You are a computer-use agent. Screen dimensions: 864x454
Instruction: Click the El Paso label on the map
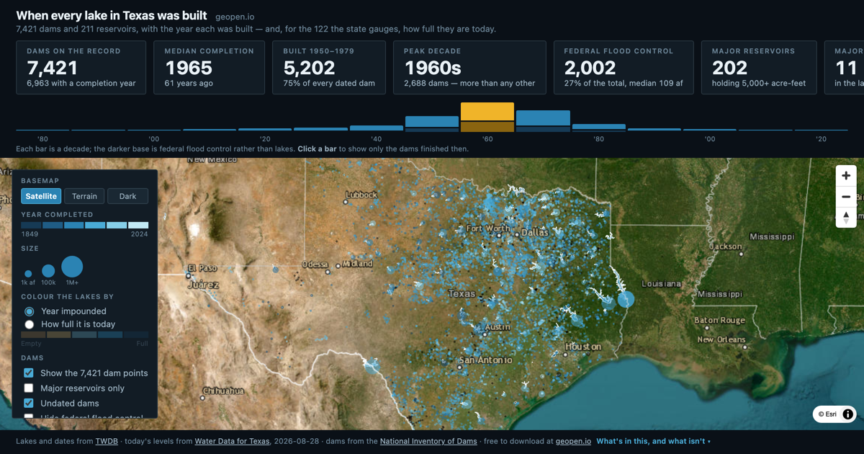coord(202,268)
